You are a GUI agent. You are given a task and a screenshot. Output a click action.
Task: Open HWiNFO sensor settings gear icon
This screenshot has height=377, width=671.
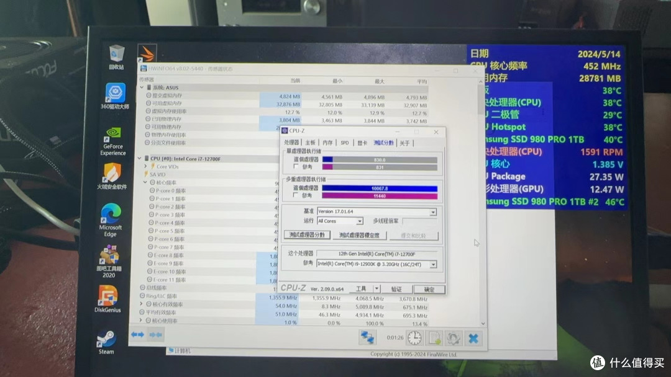454,339
